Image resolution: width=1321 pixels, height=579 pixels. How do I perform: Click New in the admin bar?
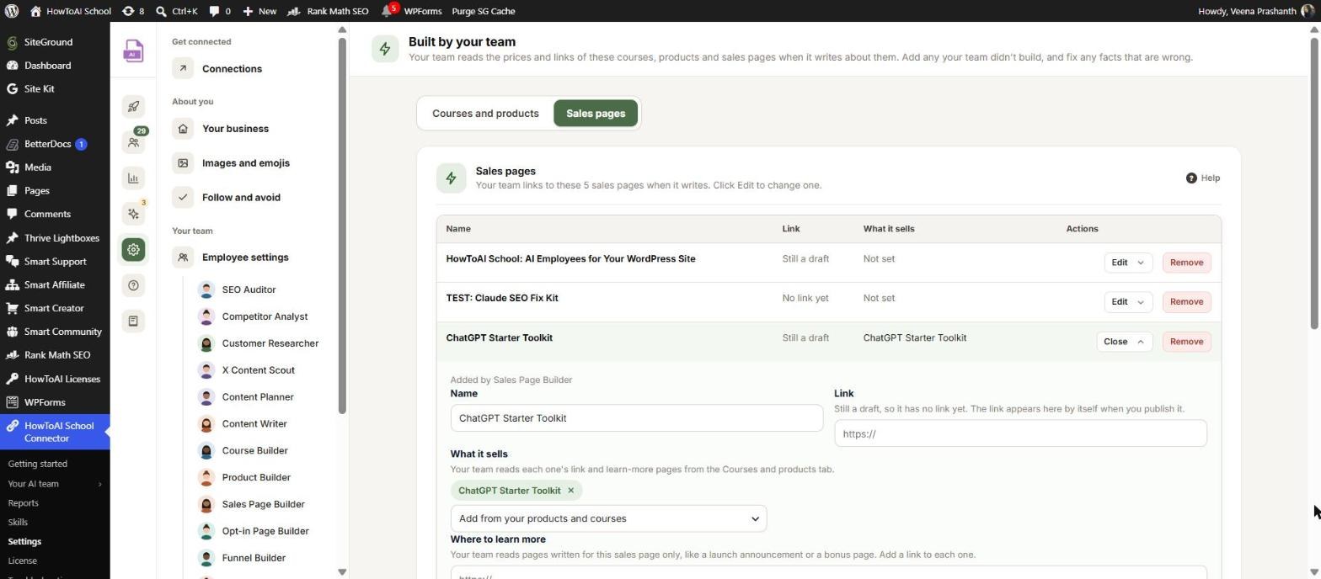coord(259,11)
